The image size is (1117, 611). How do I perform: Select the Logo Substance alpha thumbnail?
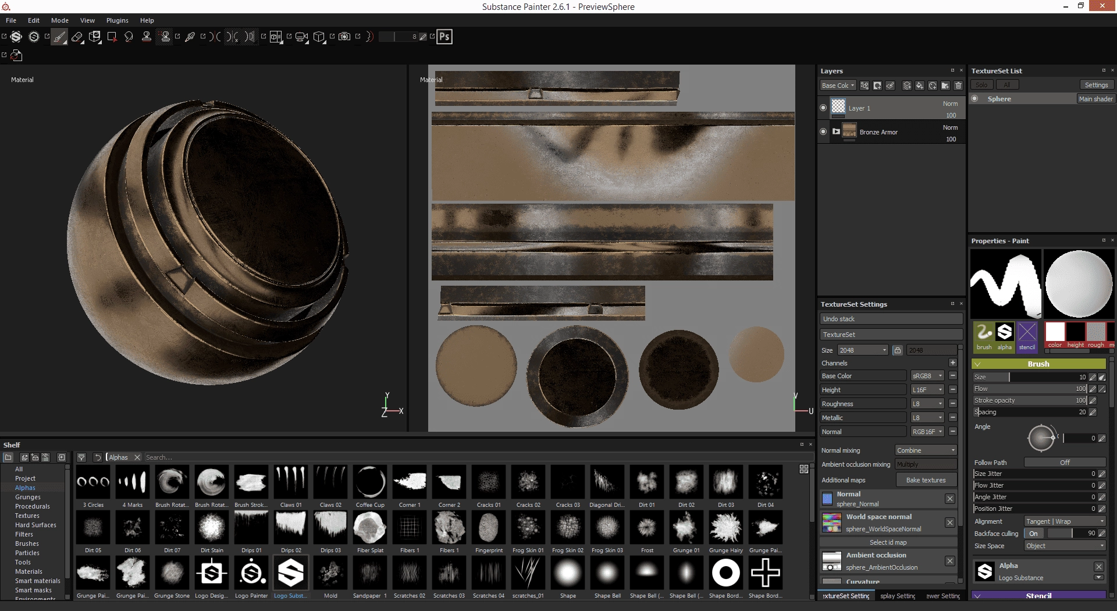(290, 573)
